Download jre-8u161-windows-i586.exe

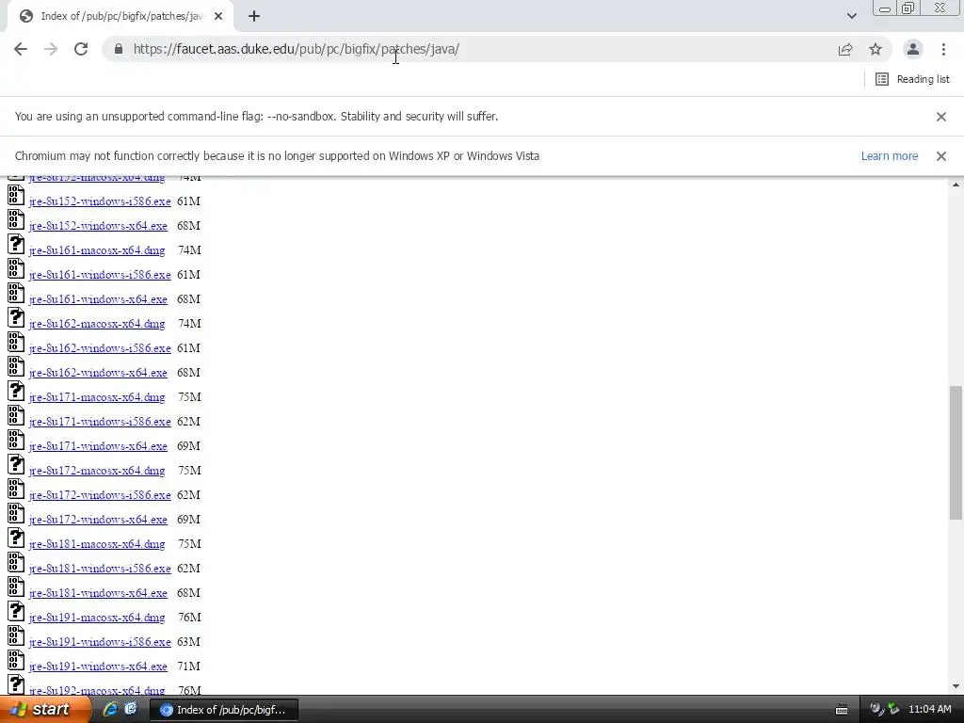click(x=100, y=275)
